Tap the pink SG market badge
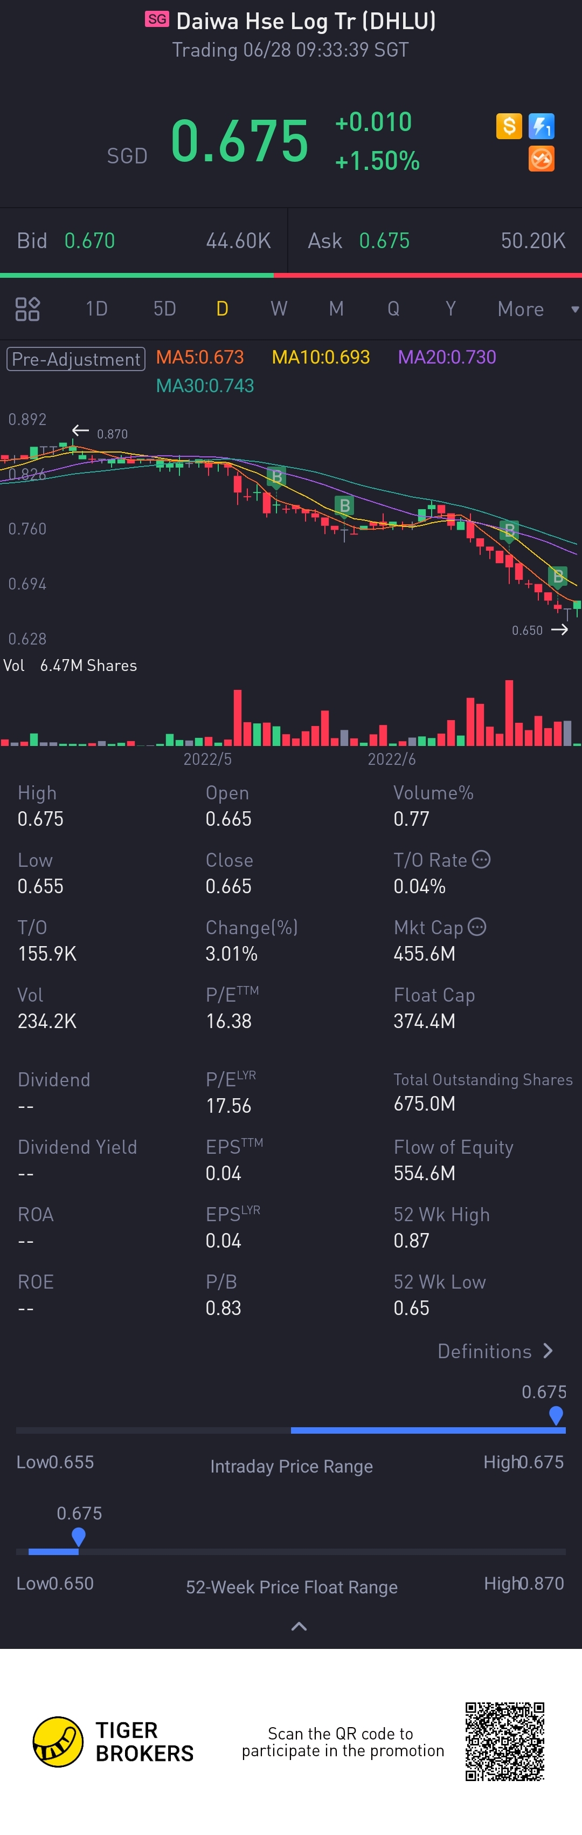The image size is (582, 1835). 157,19
